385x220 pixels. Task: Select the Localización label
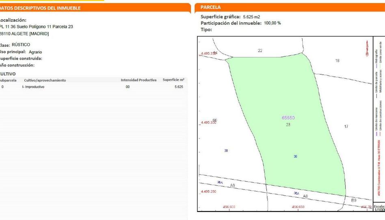(13, 20)
